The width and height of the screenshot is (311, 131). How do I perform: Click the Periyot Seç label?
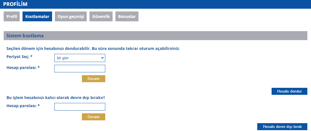pos(19,57)
